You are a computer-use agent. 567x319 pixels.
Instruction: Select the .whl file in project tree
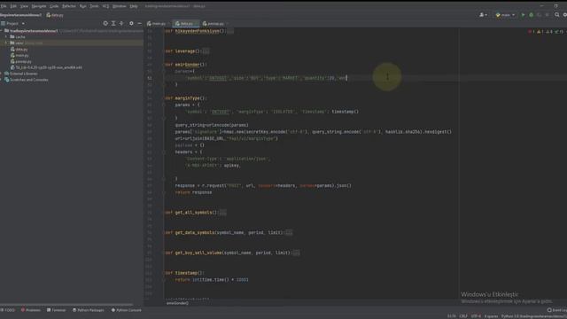pos(46,67)
